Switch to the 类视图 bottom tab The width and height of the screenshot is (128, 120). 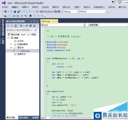coord(35,118)
